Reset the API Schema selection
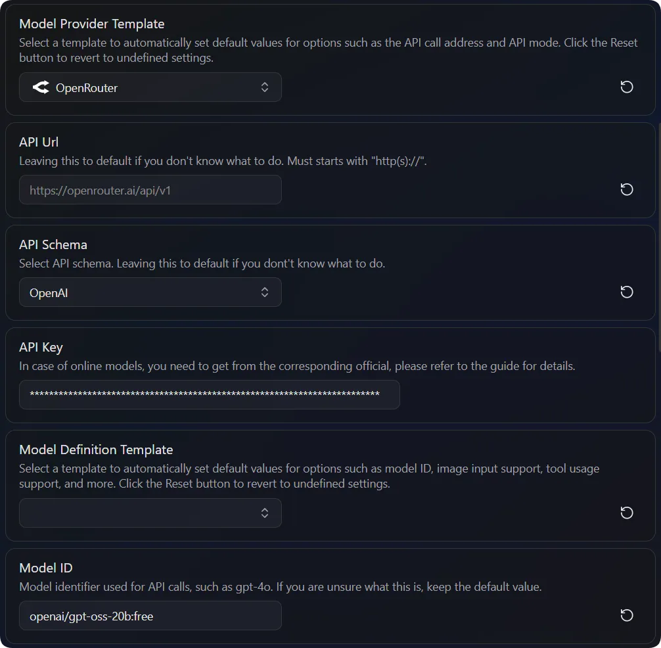This screenshot has width=661, height=648. pyautogui.click(x=627, y=292)
